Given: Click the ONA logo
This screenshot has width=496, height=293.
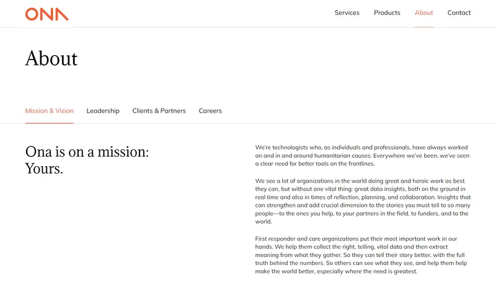Looking at the screenshot, I should (46, 14).
